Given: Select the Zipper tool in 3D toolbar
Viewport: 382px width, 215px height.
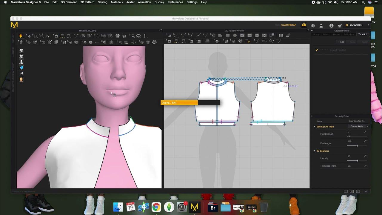Looking at the screenshot, I should [111, 42].
